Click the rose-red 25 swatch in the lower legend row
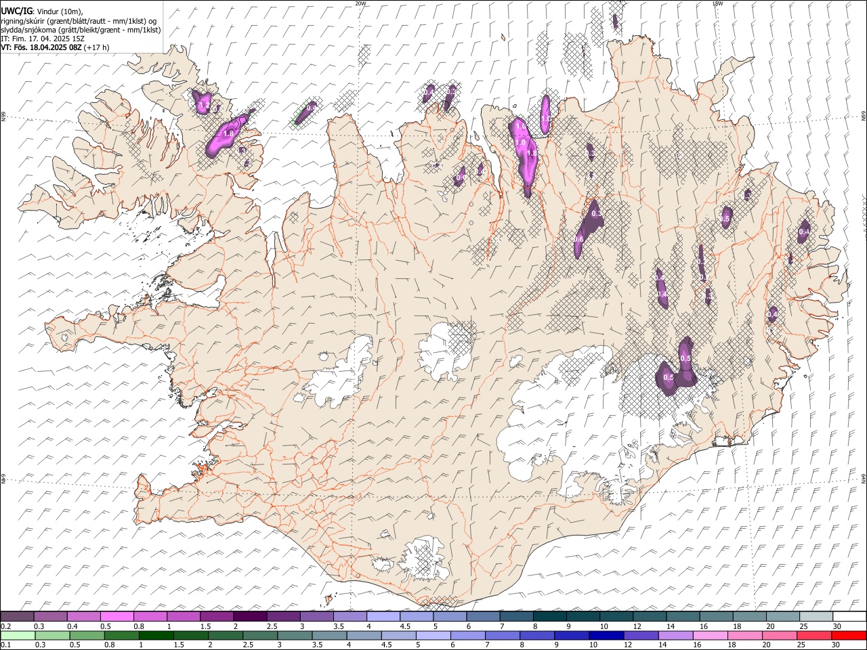Screen dimensions: 867x650 813,635
